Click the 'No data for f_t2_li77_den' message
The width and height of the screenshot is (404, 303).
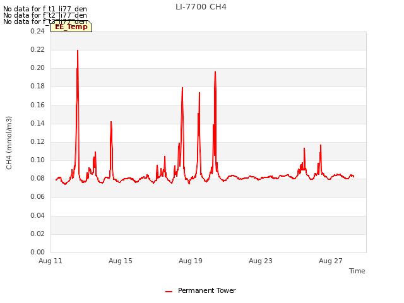point(45,15)
